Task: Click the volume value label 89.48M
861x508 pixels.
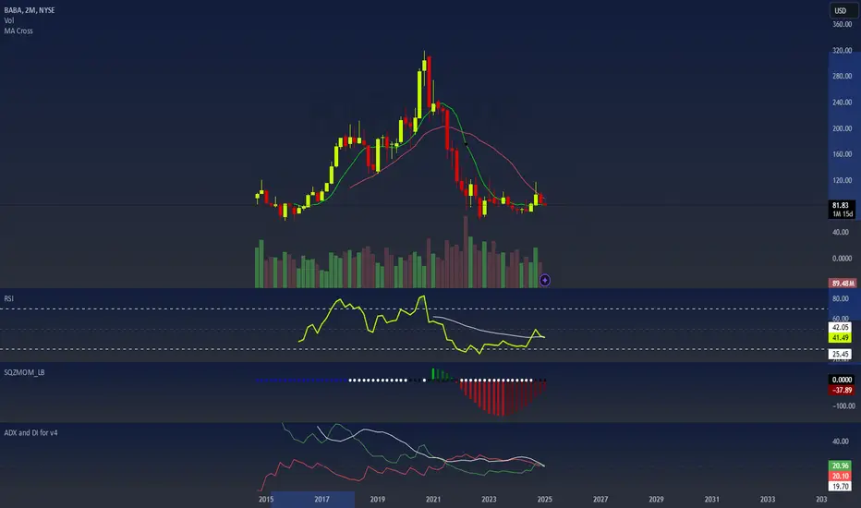Action: coord(843,284)
